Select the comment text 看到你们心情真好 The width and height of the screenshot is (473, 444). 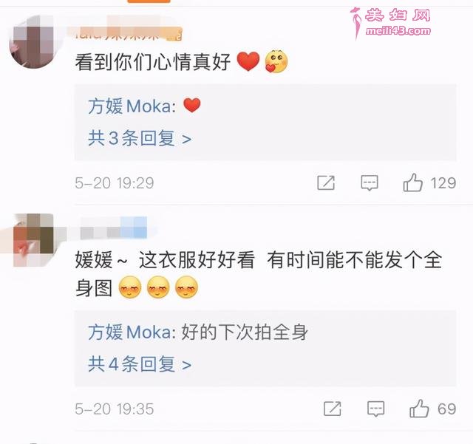click(x=153, y=62)
